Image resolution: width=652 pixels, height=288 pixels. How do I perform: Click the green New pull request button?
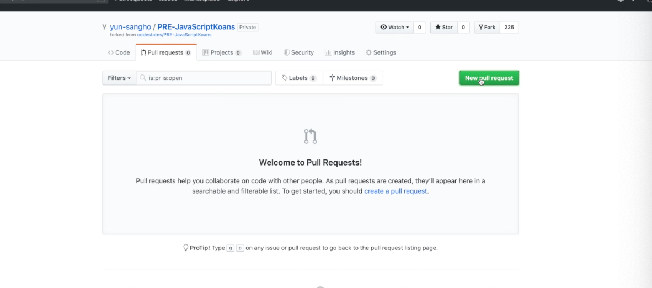[489, 78]
